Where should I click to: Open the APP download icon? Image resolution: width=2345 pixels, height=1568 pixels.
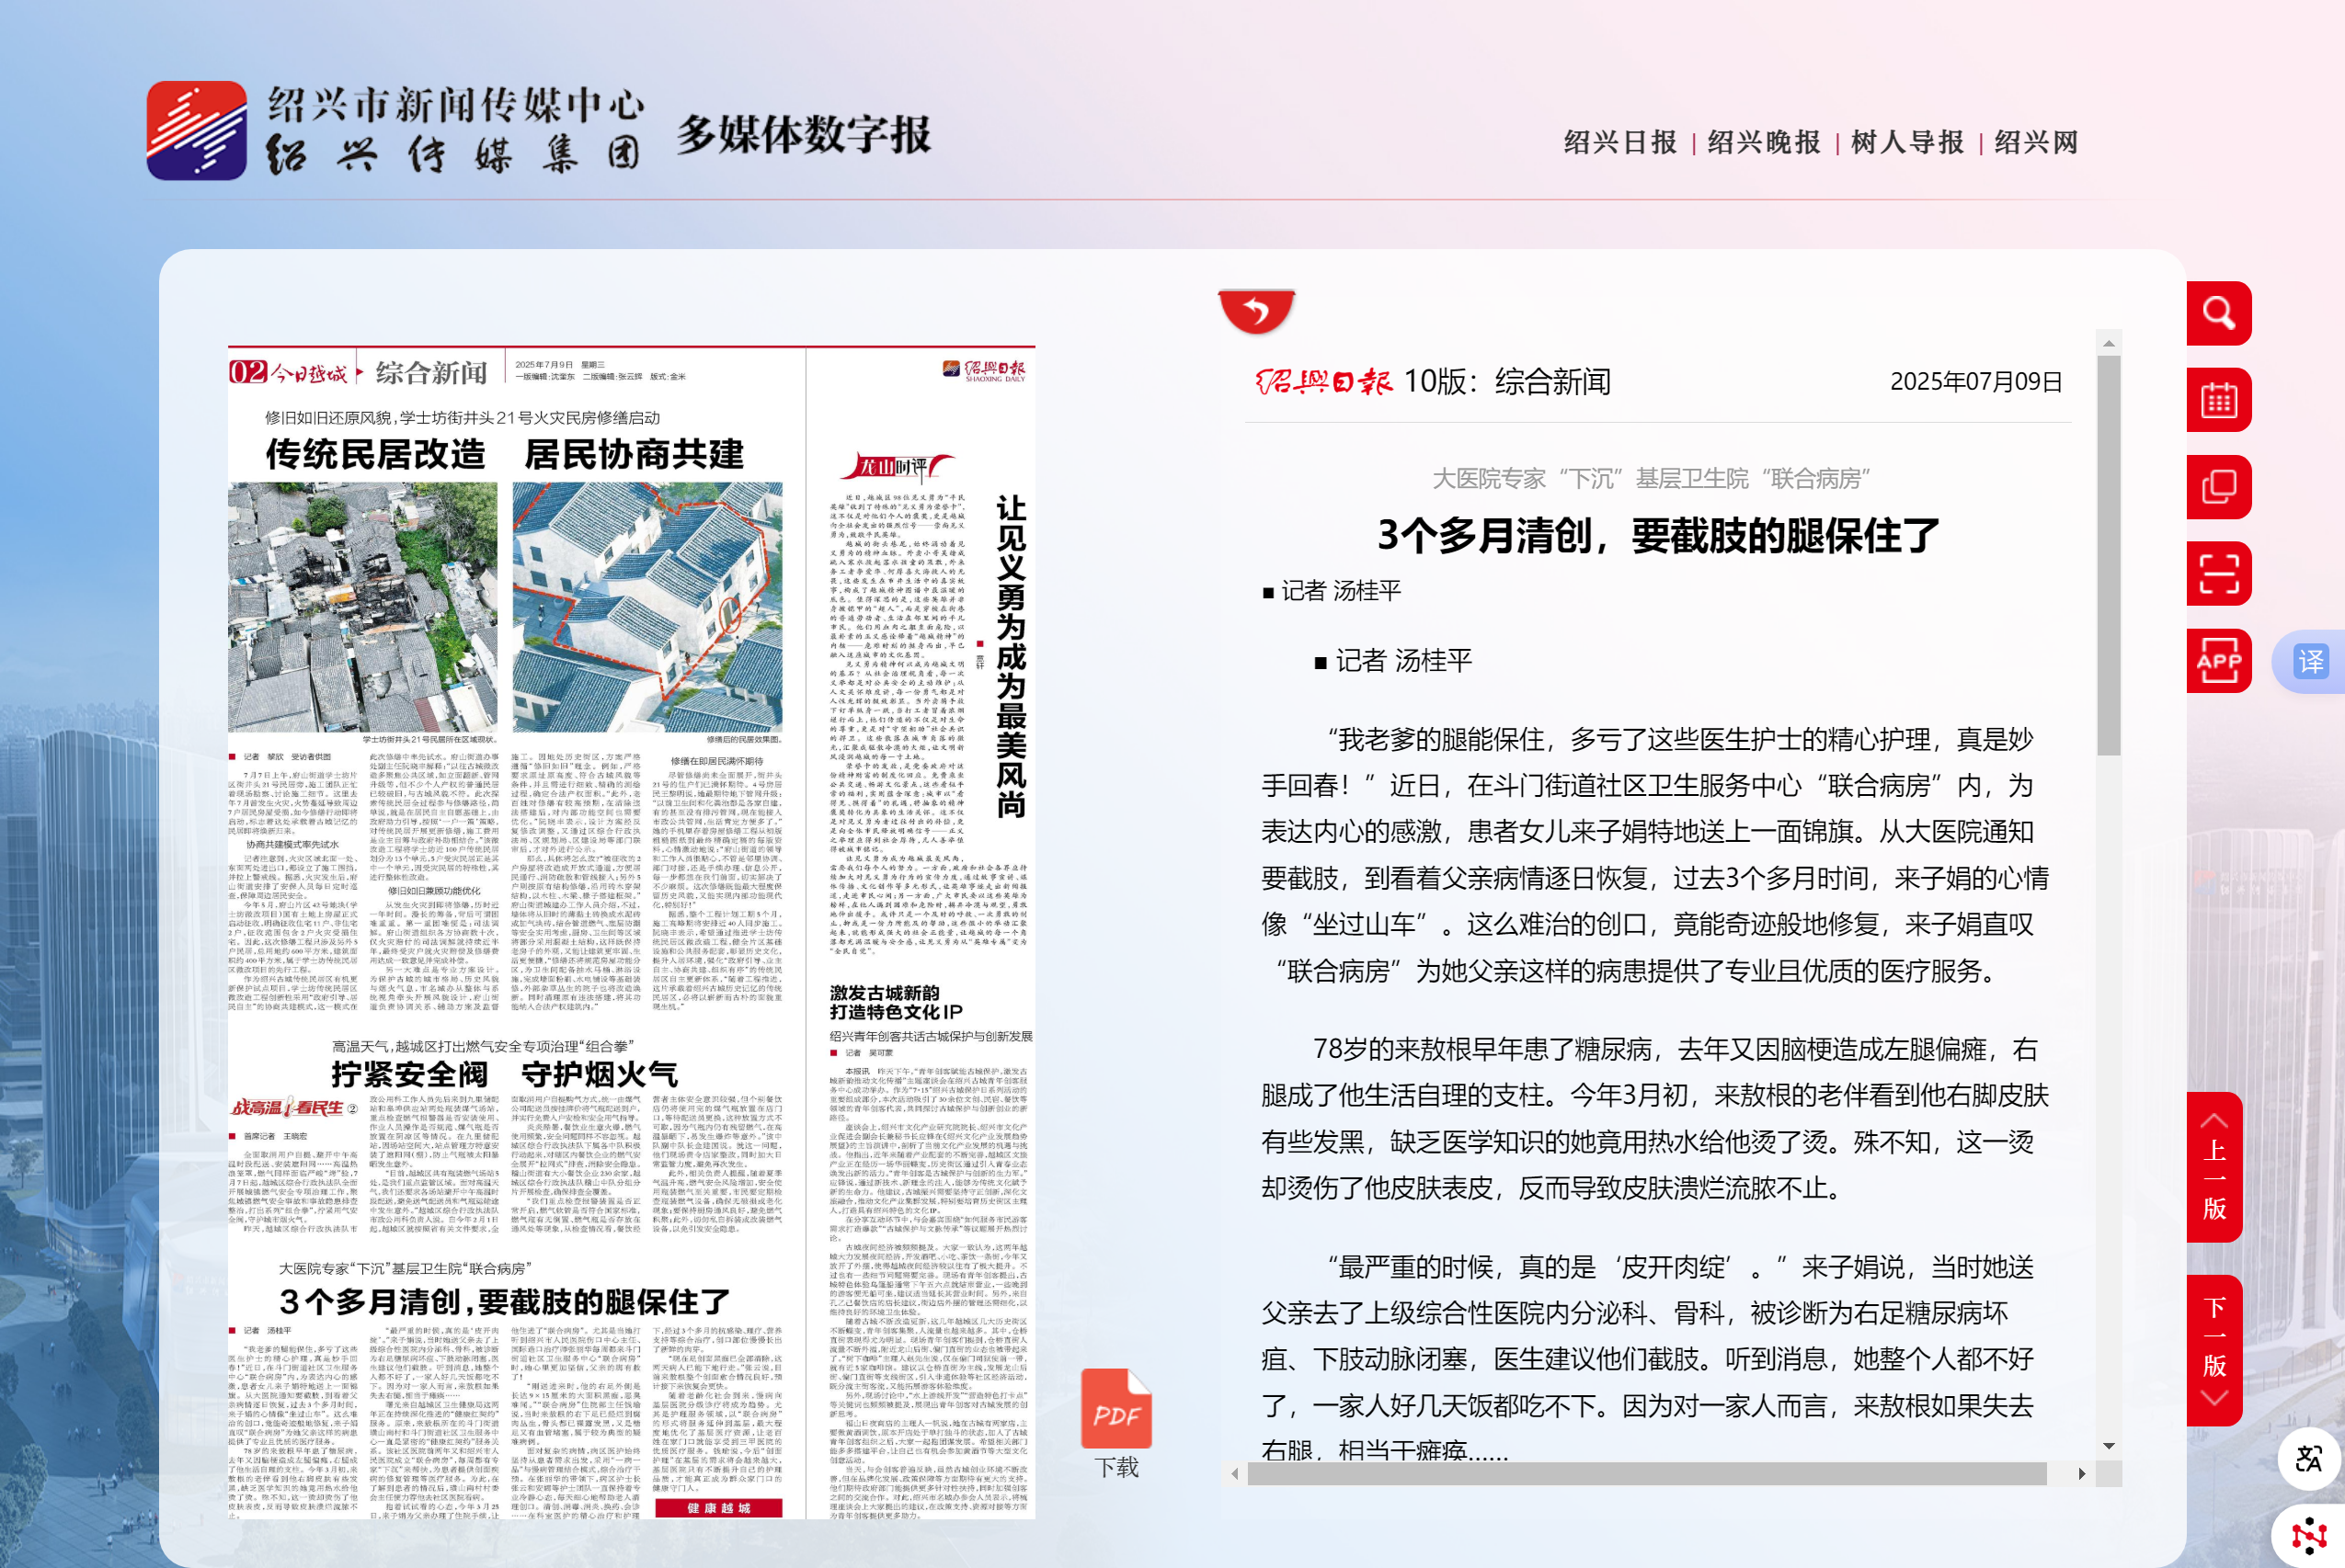coord(2218,661)
